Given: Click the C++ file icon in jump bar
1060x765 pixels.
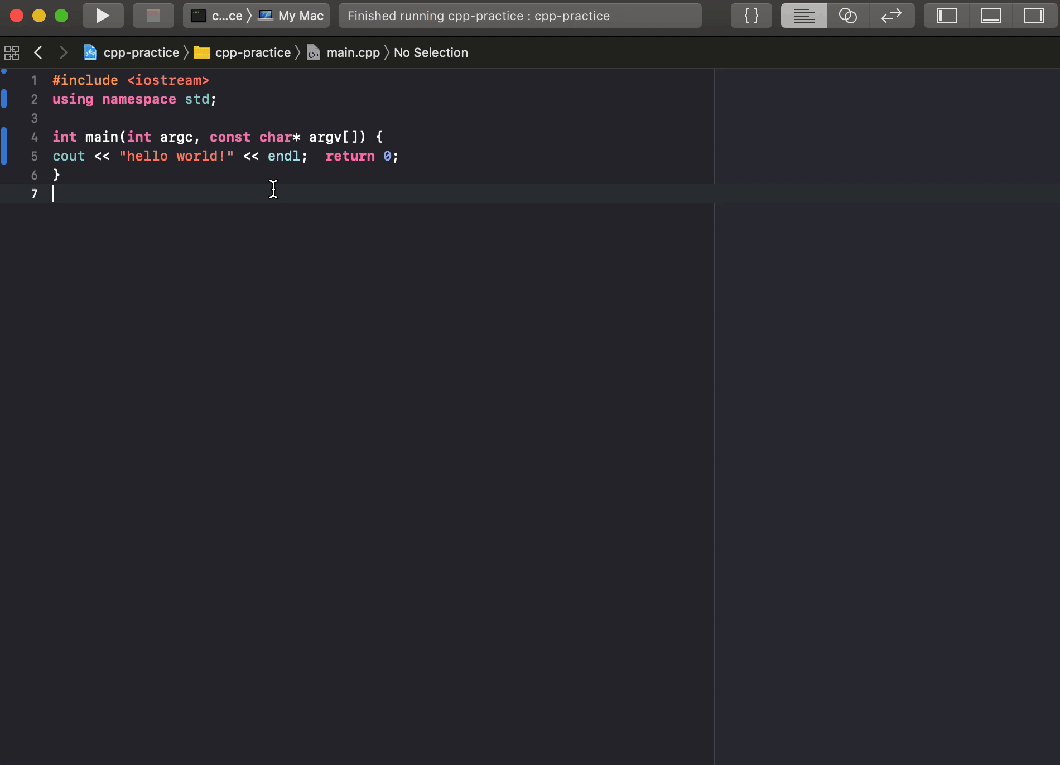Looking at the screenshot, I should pyautogui.click(x=314, y=52).
